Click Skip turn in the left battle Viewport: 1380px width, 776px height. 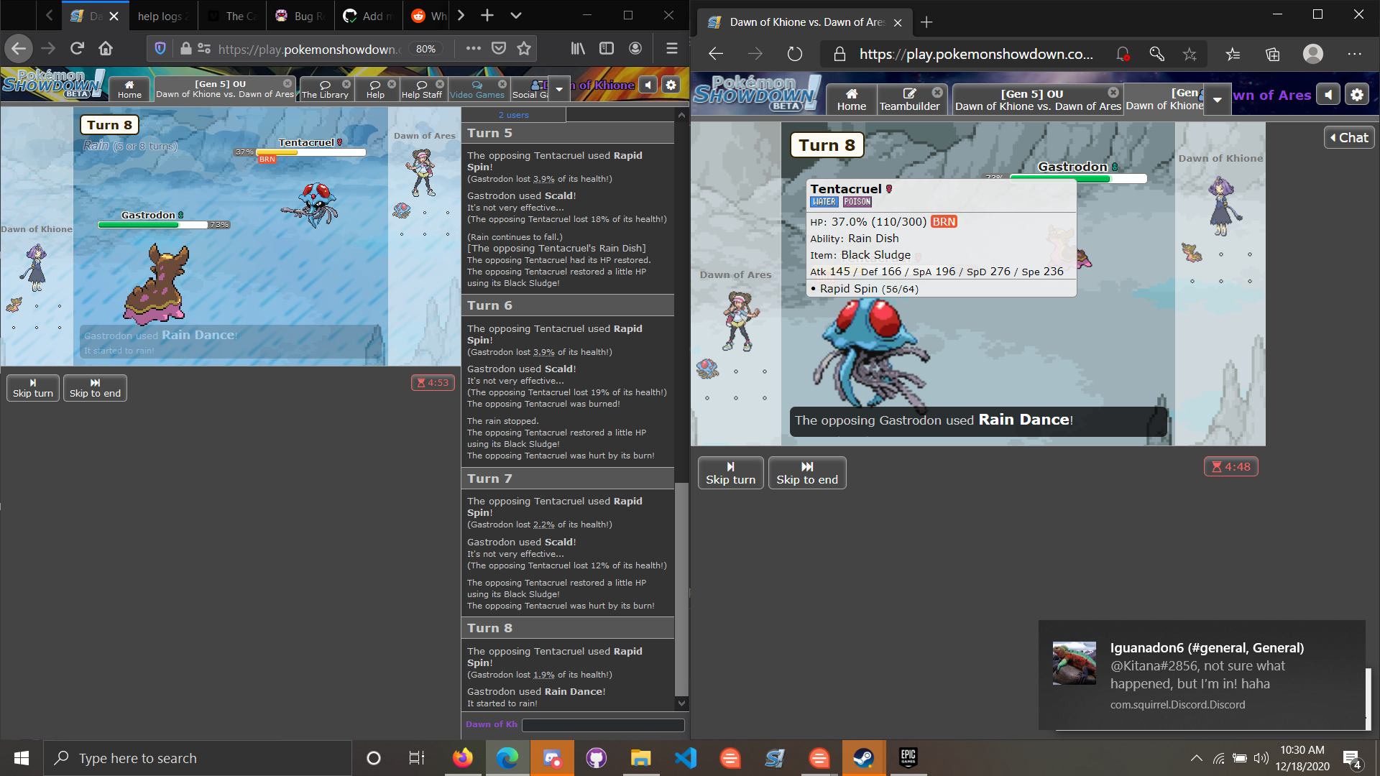coord(33,388)
